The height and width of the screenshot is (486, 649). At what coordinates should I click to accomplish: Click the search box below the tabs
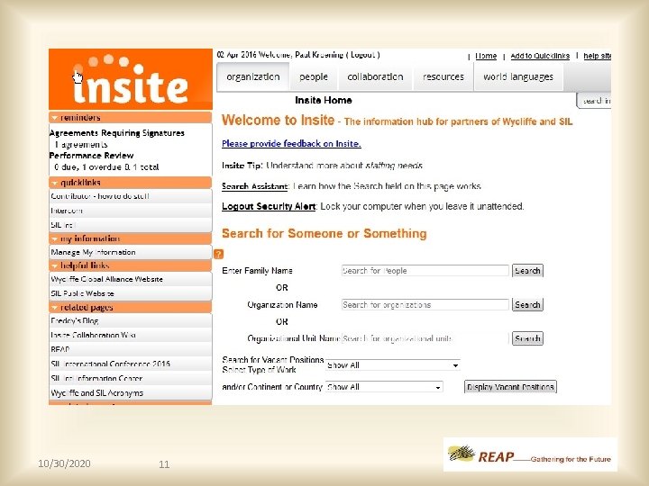click(x=594, y=101)
